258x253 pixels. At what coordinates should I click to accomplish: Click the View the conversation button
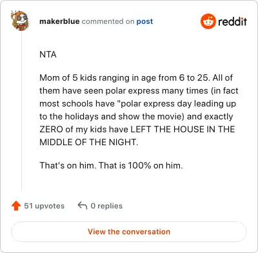[129, 232]
